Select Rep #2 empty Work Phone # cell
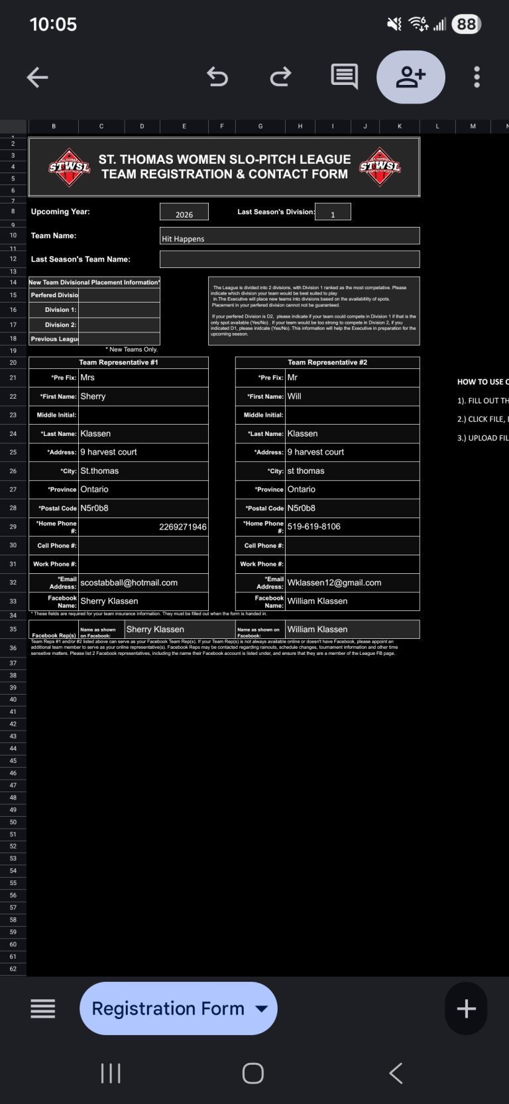 coord(353,564)
